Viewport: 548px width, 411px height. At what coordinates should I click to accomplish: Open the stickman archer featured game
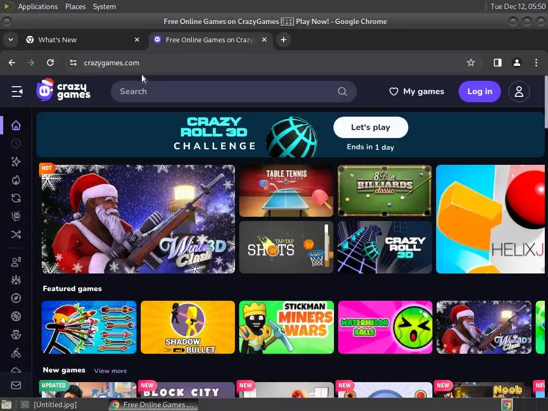pyautogui.click(x=89, y=327)
